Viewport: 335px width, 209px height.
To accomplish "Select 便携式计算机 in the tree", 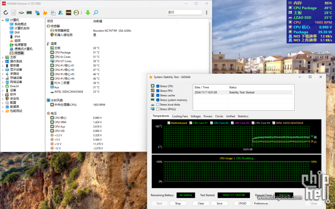I will 24,49.
